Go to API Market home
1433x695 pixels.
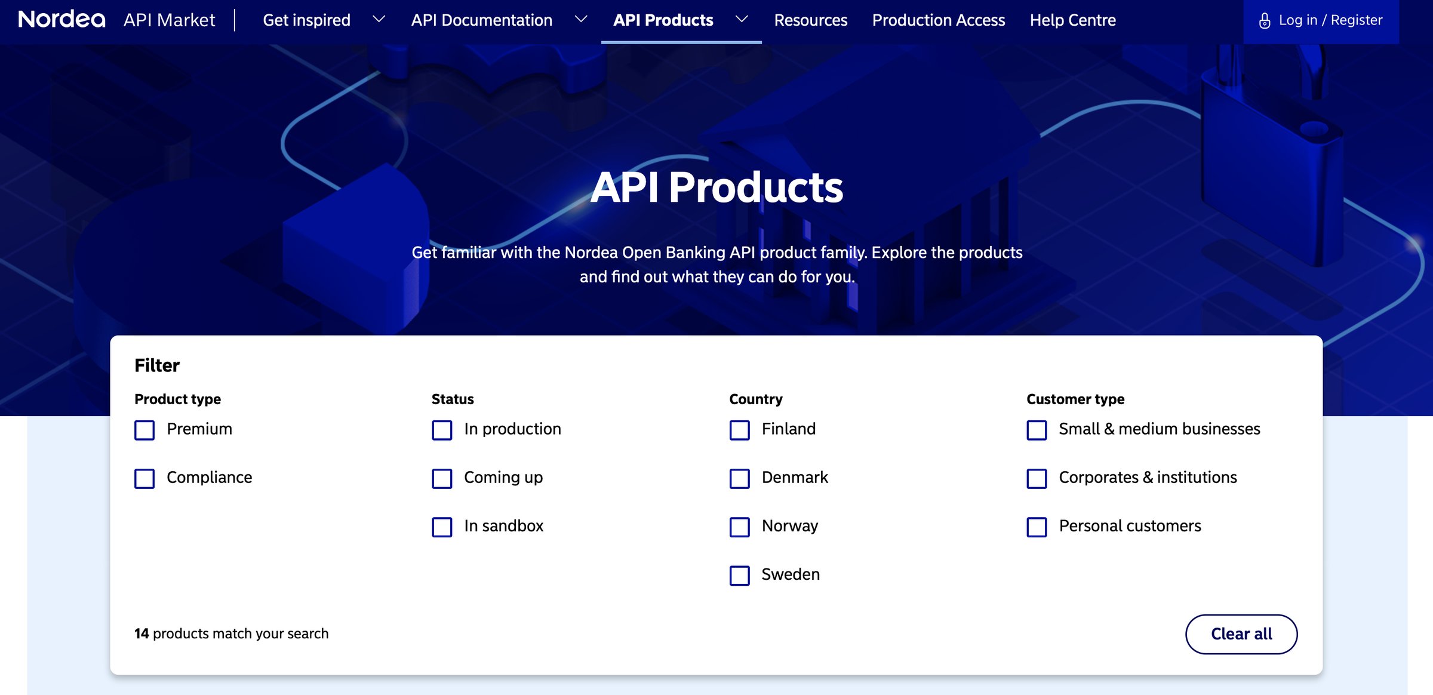tap(169, 20)
